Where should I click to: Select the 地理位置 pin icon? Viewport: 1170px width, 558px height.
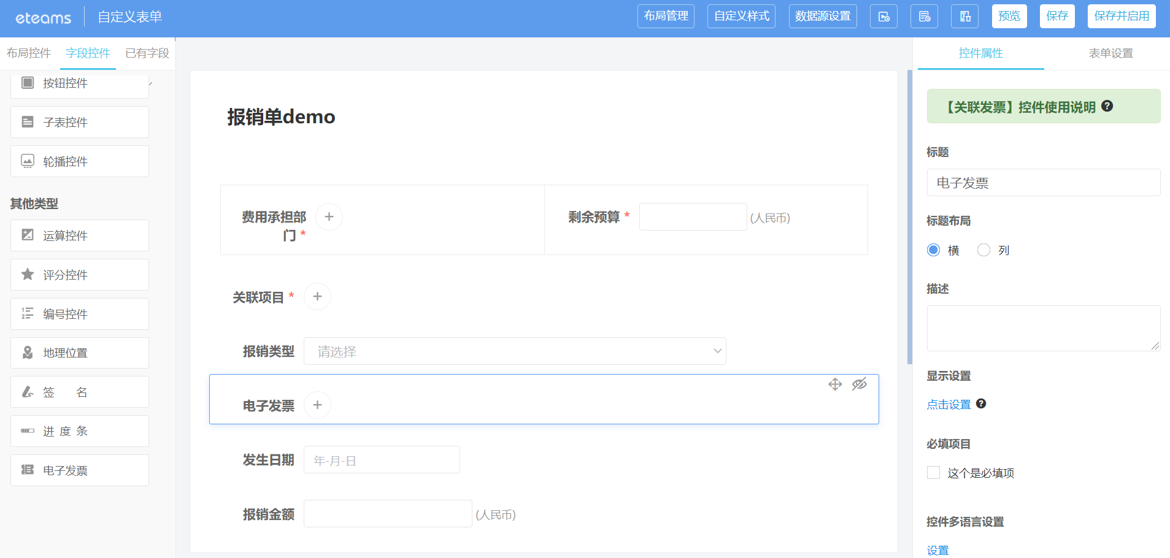pos(28,353)
